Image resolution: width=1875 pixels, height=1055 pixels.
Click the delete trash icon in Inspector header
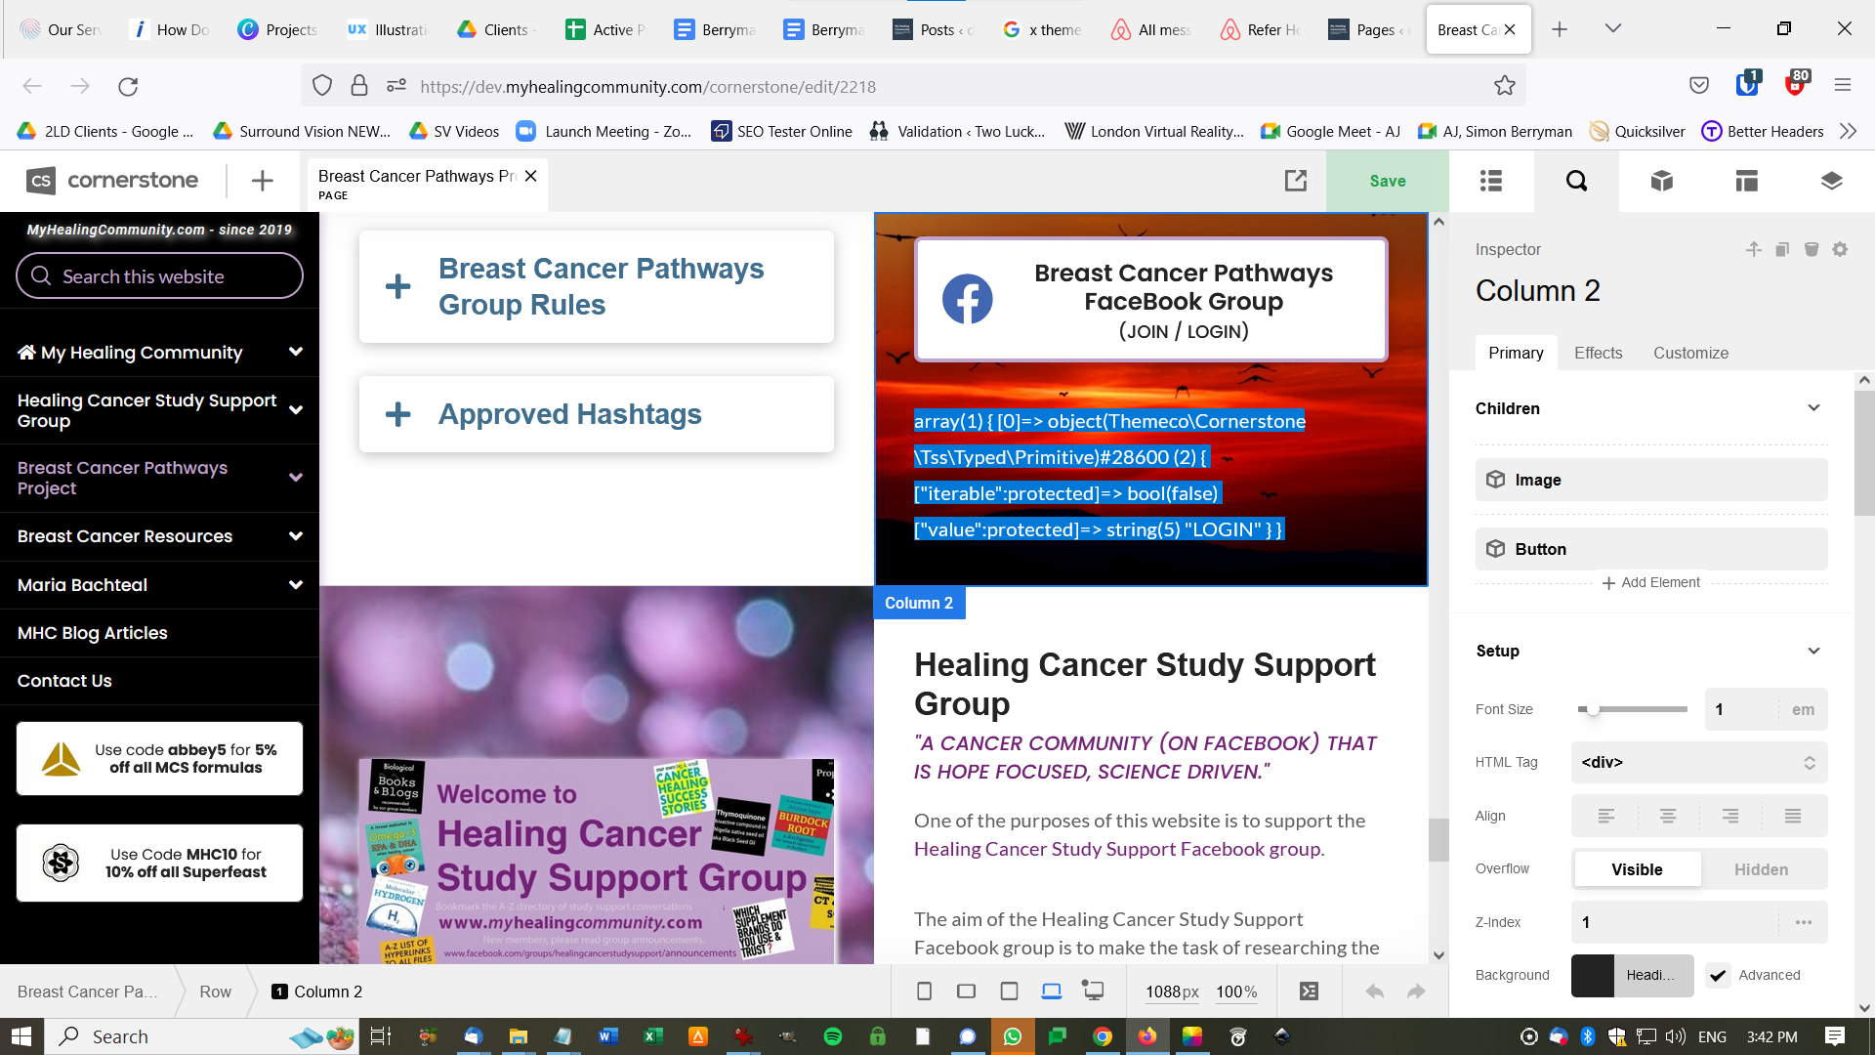pyautogui.click(x=1812, y=249)
